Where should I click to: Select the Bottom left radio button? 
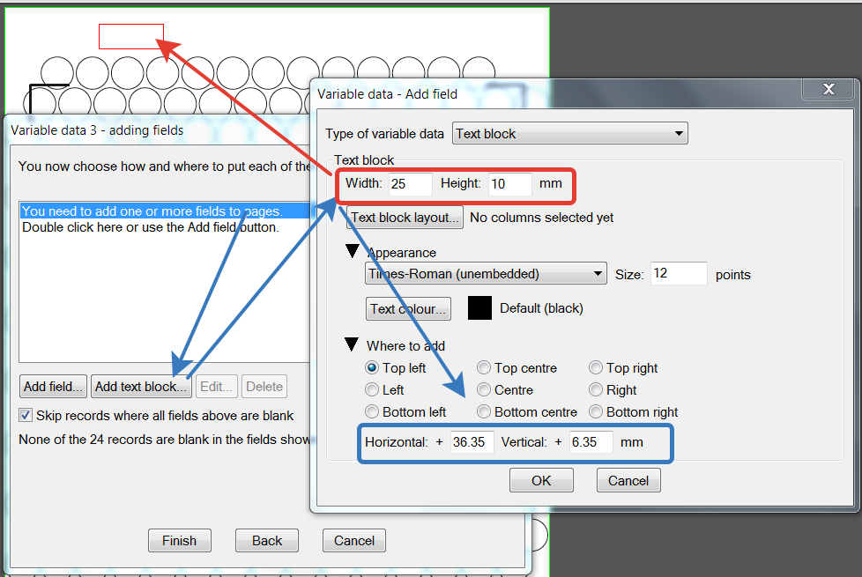click(372, 411)
